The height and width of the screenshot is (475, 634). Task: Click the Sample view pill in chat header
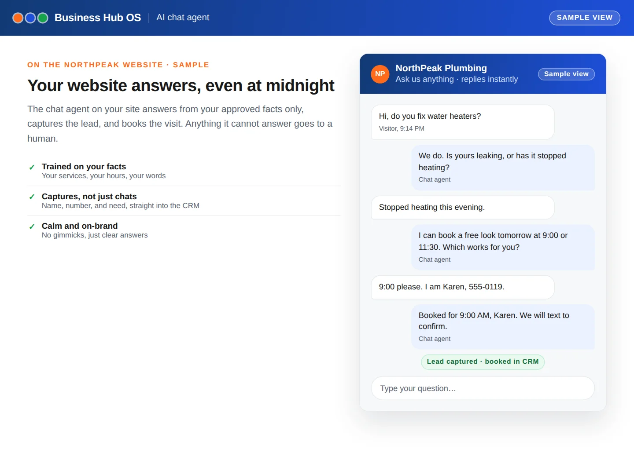pos(566,74)
